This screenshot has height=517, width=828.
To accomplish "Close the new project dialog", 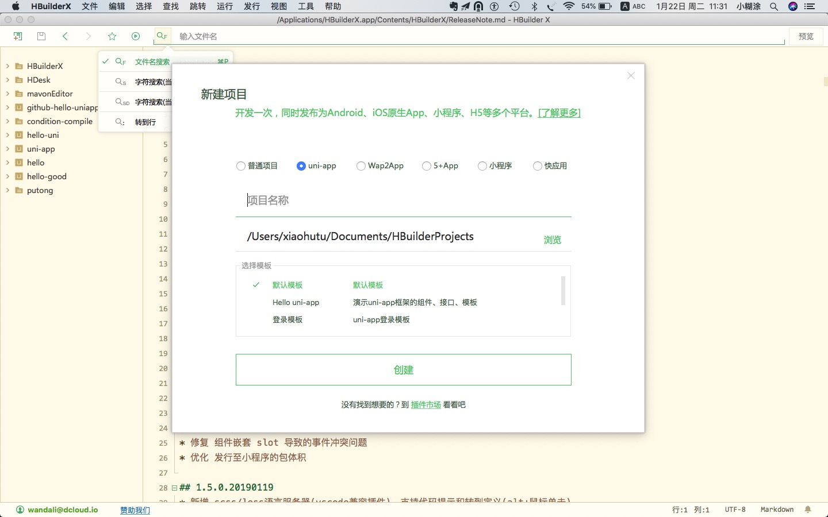I will tap(631, 76).
